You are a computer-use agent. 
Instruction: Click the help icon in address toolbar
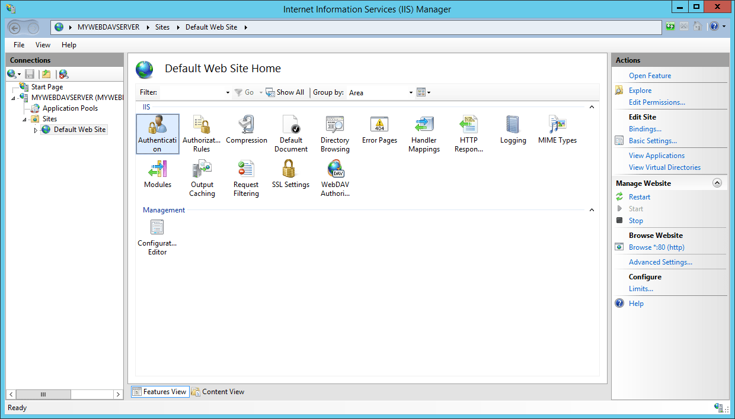[714, 27]
